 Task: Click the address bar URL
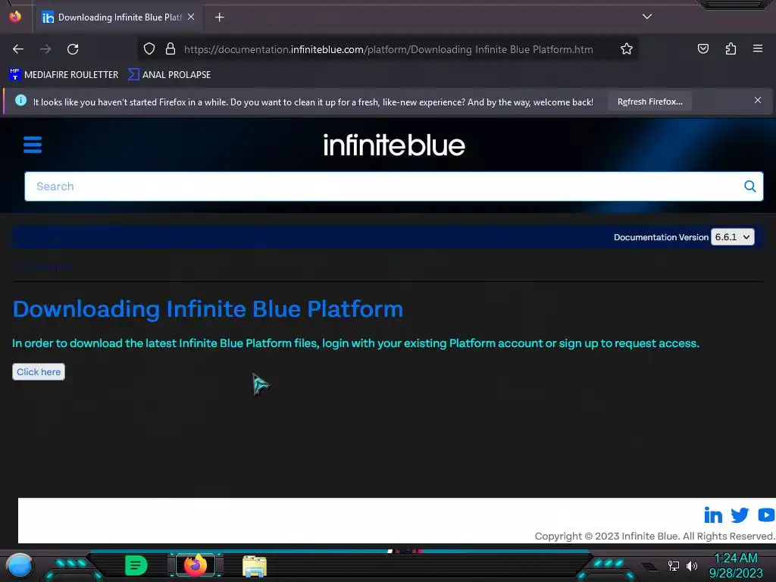[389, 49]
